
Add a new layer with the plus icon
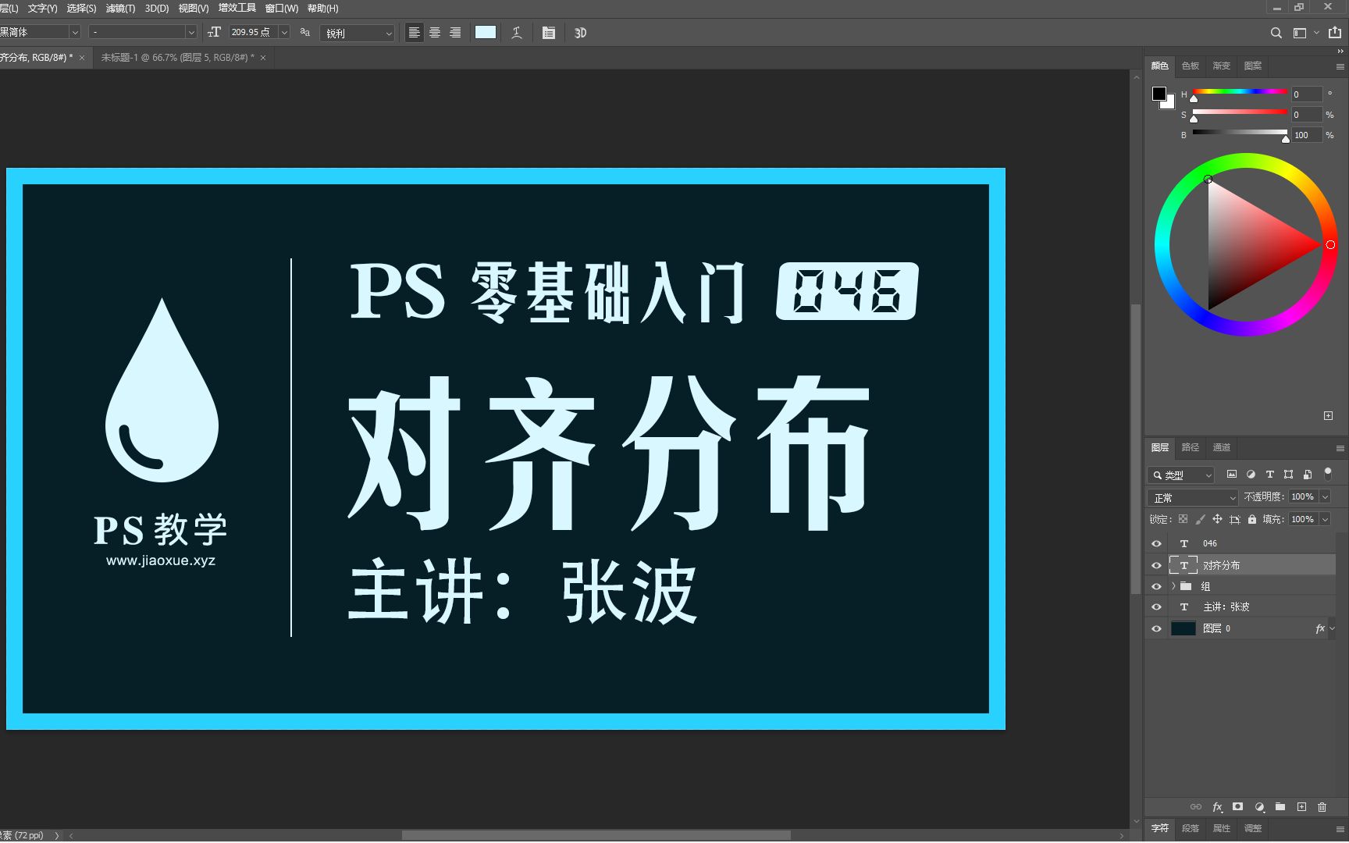(1301, 807)
